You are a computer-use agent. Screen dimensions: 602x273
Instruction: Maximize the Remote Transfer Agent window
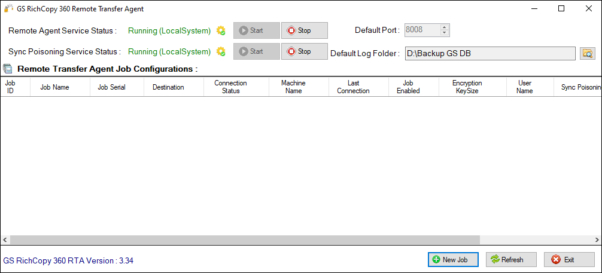click(561, 8)
